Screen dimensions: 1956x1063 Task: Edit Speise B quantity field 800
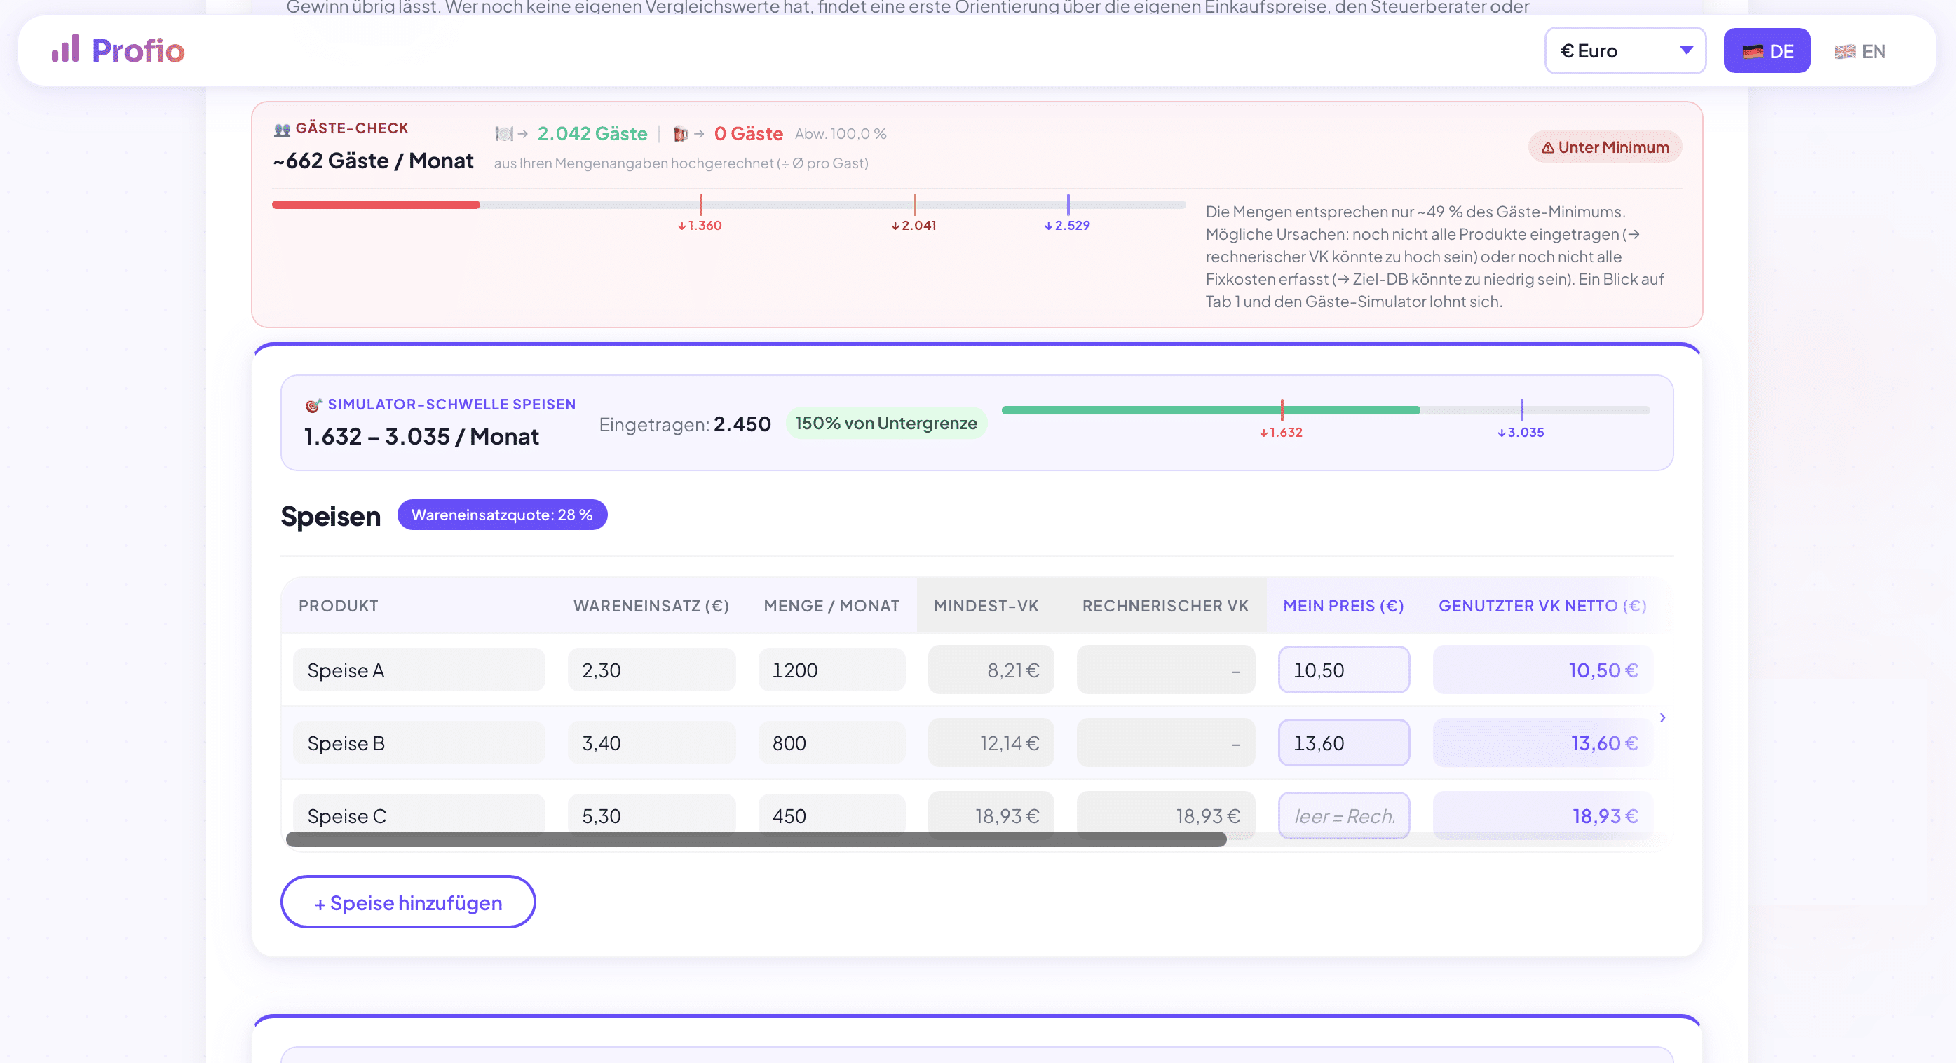[x=831, y=743]
